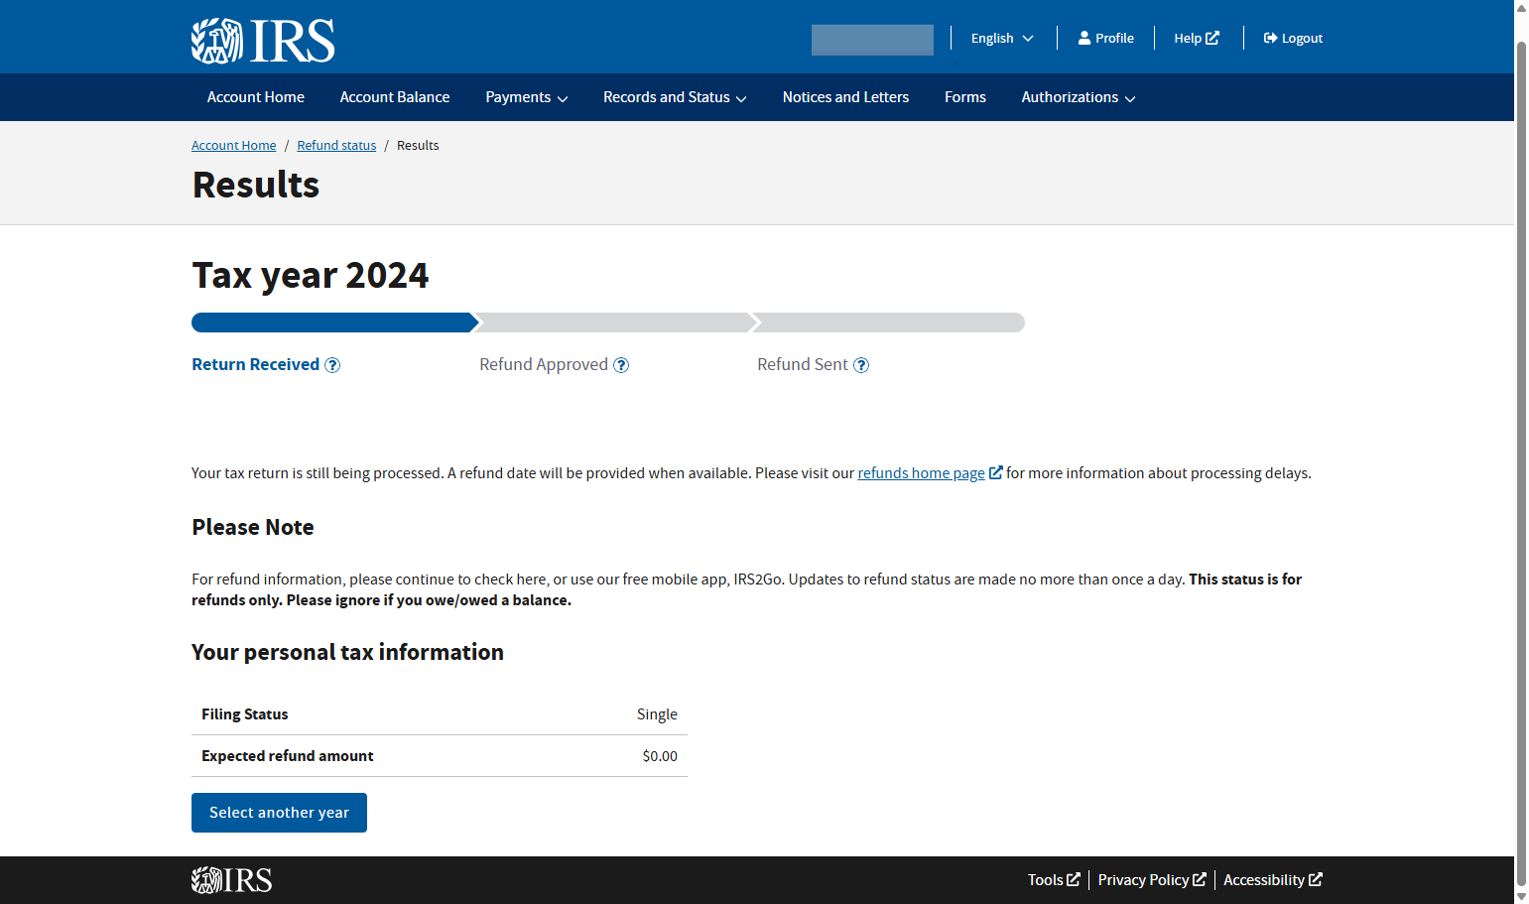Open help icon next to Refund Approved
This screenshot has height=904, width=1529.
point(621,365)
